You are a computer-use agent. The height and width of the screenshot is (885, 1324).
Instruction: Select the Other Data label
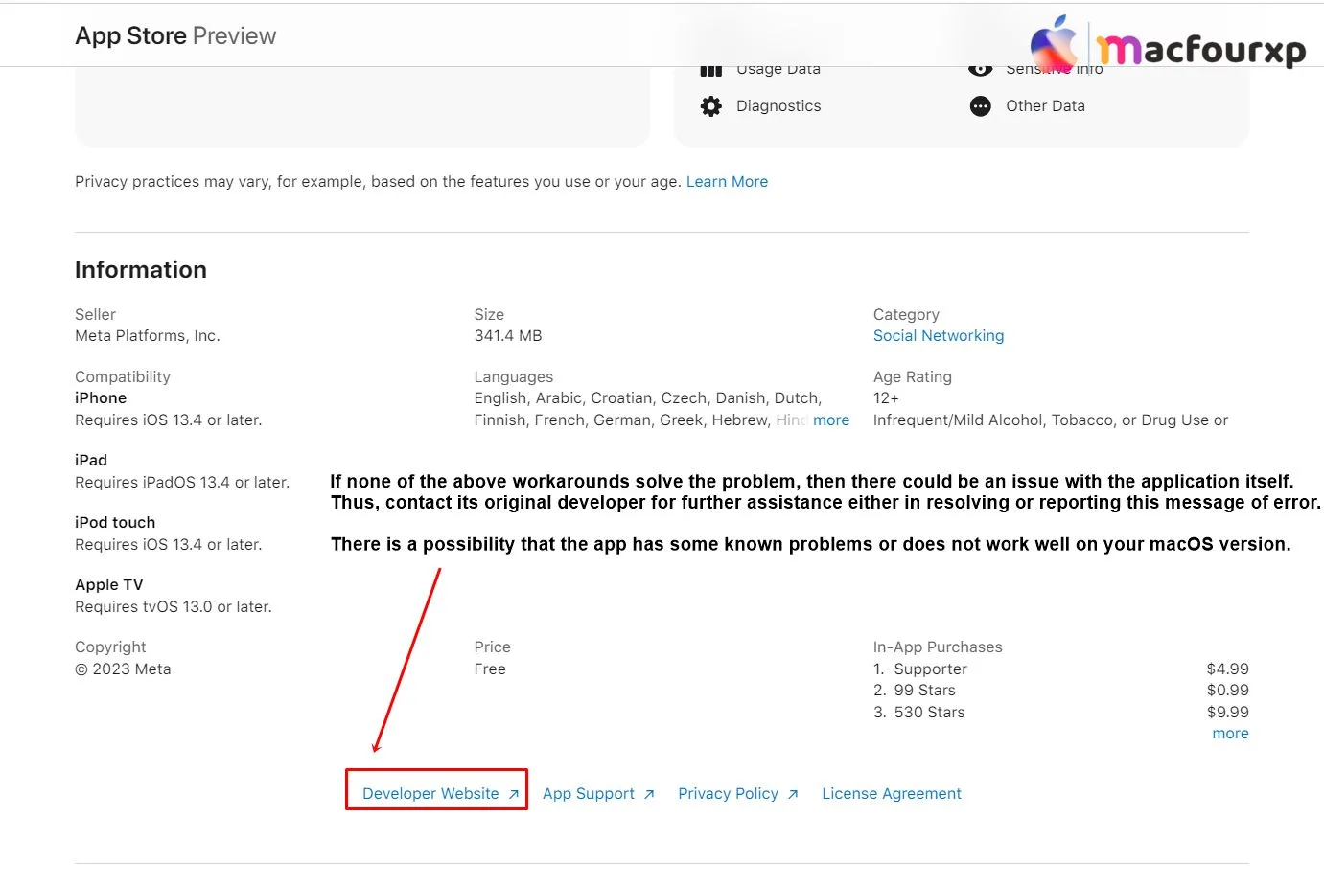[x=1045, y=105]
